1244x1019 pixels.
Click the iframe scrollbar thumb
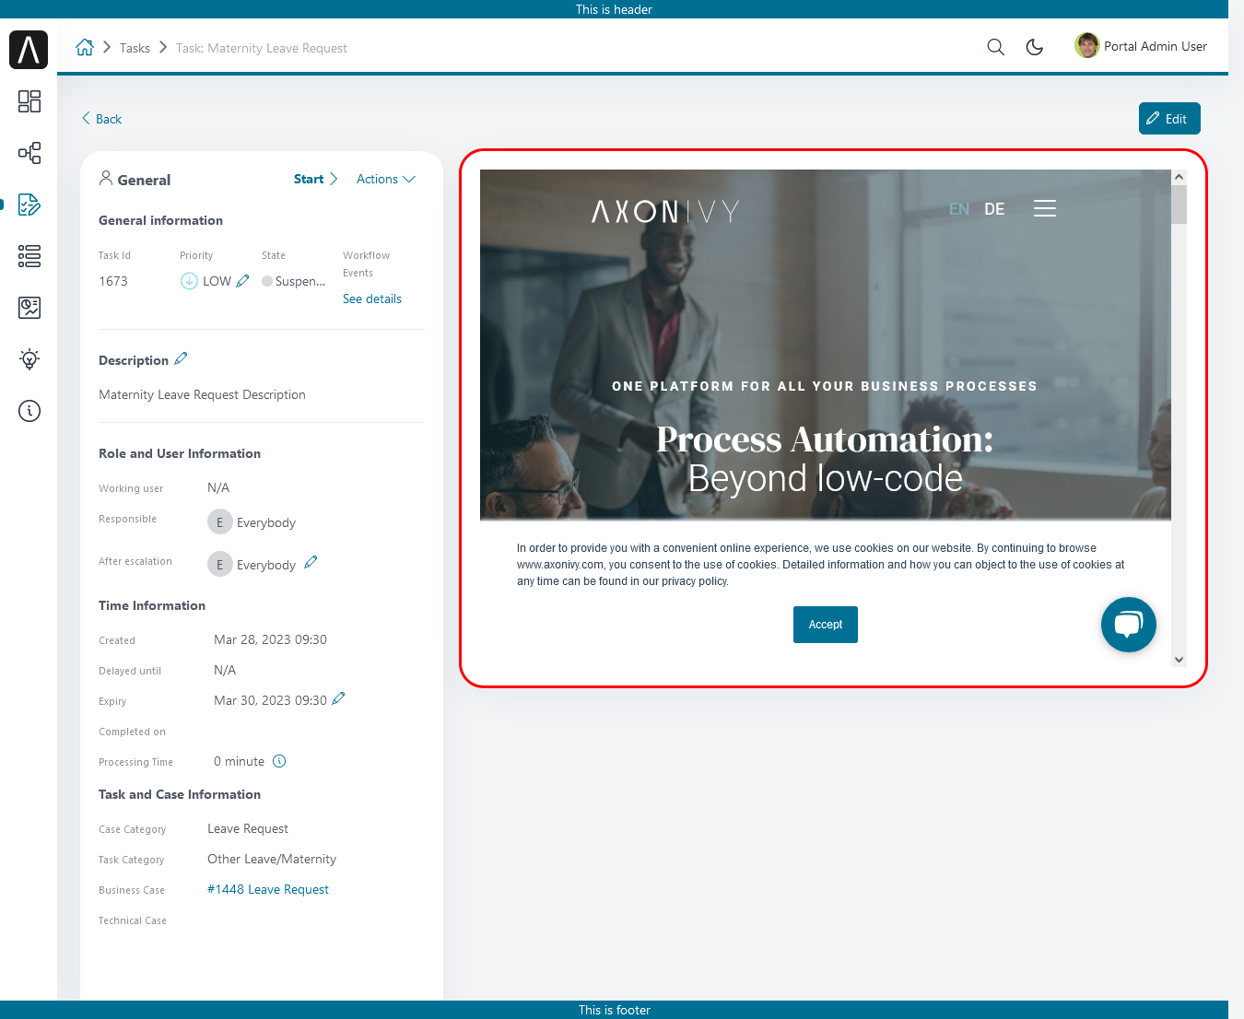pos(1179,205)
